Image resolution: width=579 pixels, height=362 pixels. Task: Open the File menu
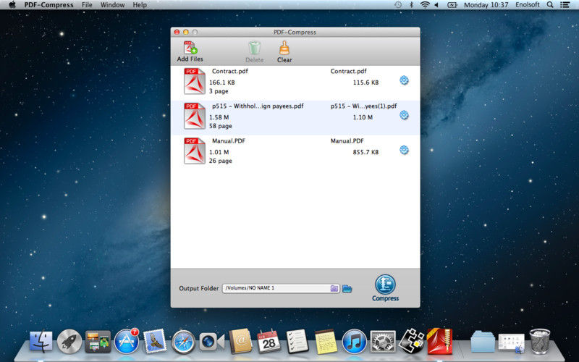point(87,5)
